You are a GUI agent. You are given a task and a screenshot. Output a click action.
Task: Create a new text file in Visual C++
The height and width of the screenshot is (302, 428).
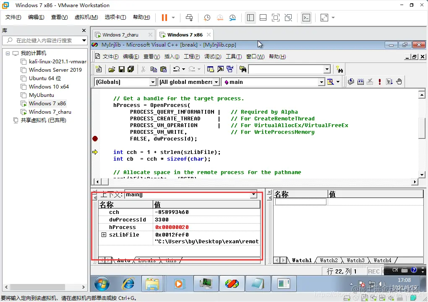pyautogui.click(x=99, y=69)
